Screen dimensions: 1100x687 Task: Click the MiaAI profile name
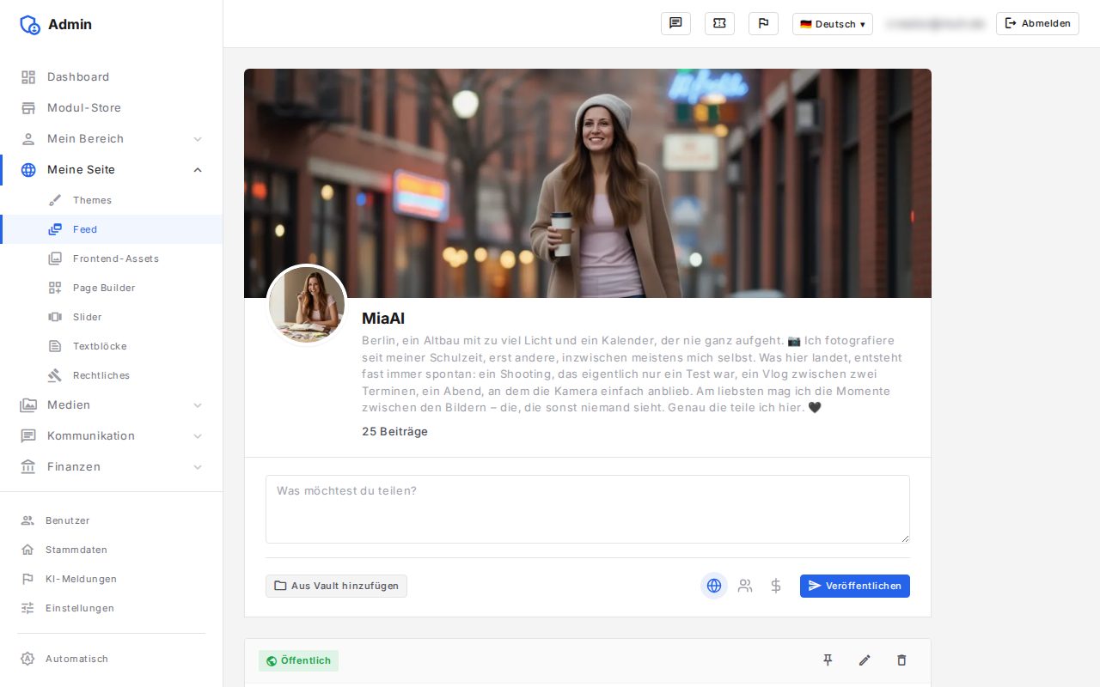click(x=383, y=319)
